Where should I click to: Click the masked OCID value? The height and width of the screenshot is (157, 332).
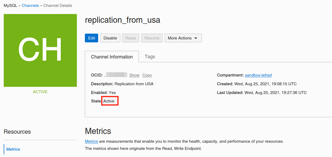pyautogui.click(x=117, y=75)
